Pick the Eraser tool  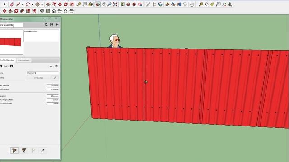pyautogui.click(x=12, y=4)
